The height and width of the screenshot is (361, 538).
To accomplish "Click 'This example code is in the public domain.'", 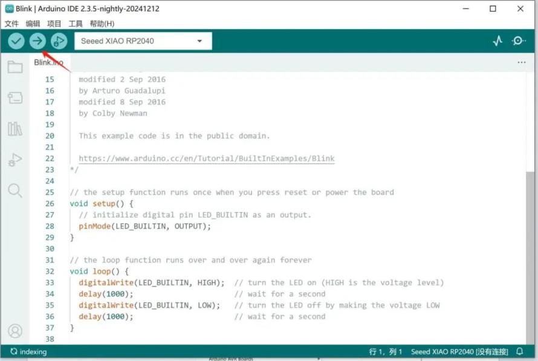I will coord(174,136).
